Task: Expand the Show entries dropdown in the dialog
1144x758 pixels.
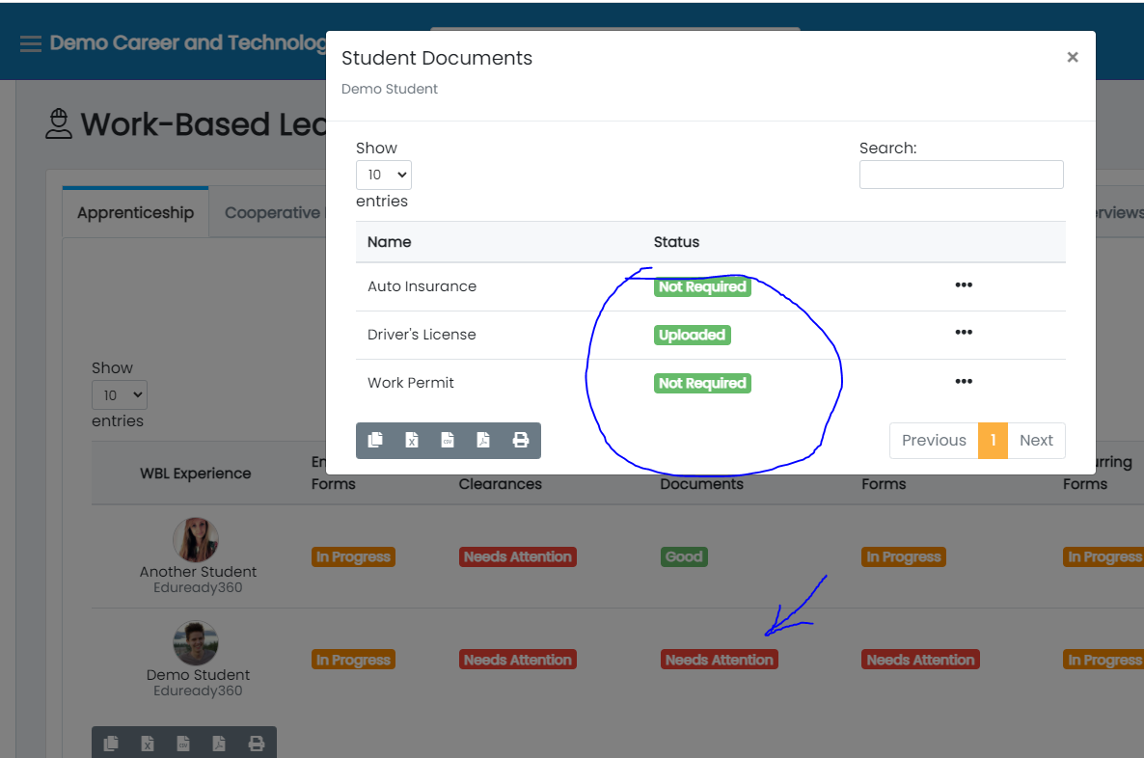Action: (384, 175)
